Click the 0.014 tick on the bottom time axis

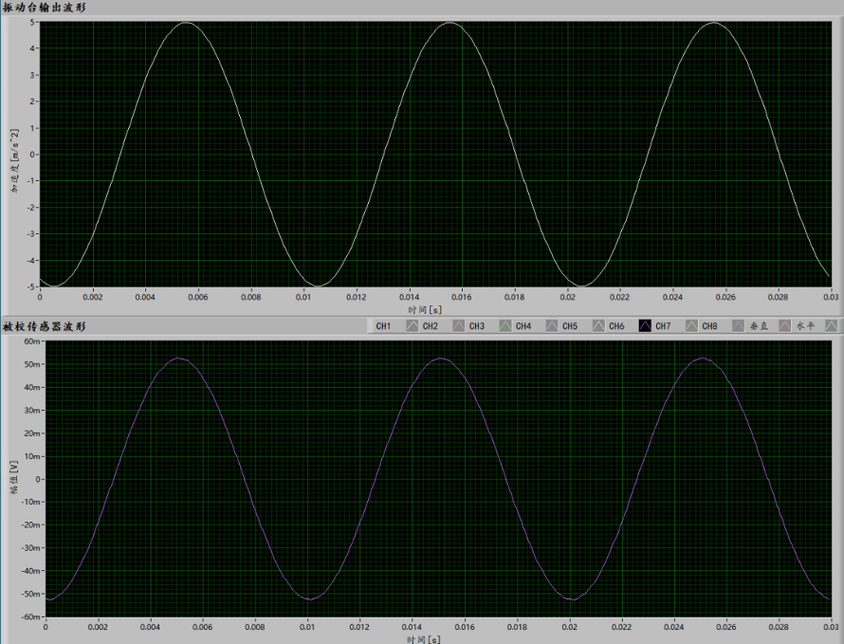(412, 627)
